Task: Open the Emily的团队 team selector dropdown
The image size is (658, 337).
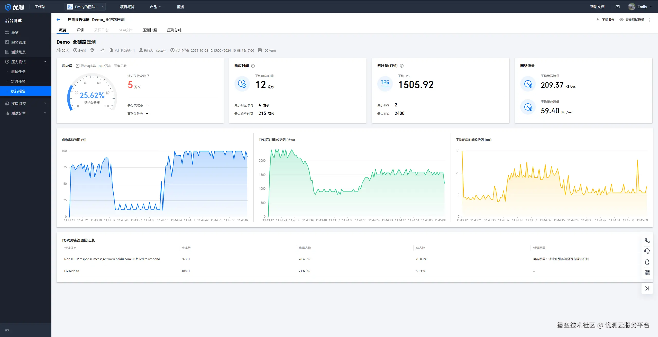Action: tap(86, 7)
